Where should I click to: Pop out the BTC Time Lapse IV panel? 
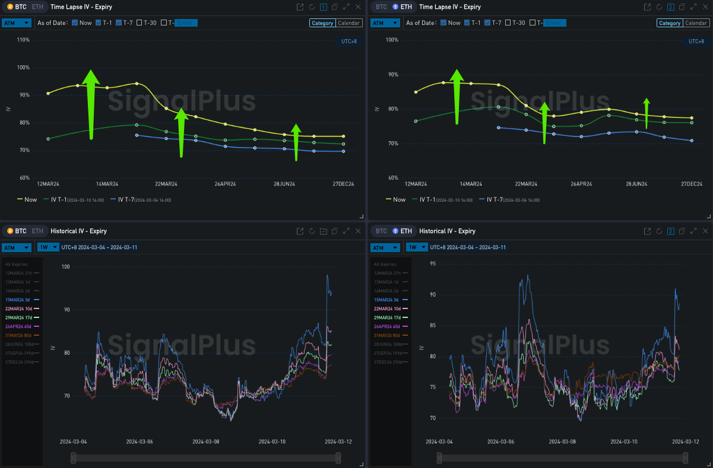tap(300, 7)
